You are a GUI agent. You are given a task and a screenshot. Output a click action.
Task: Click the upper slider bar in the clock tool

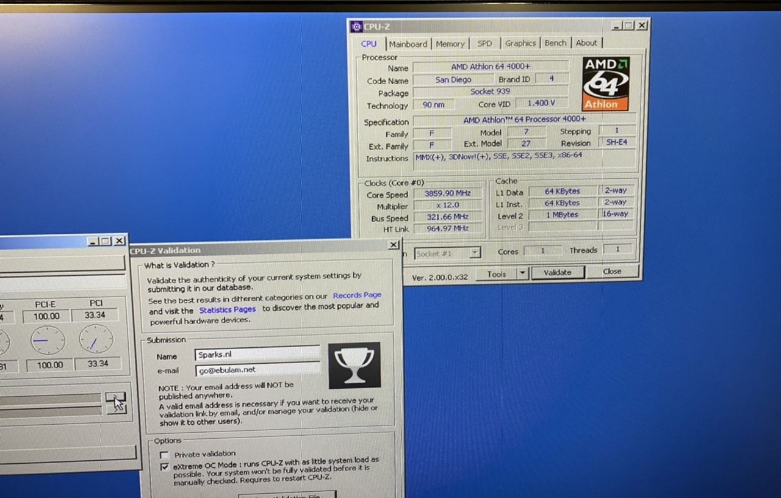point(50,399)
